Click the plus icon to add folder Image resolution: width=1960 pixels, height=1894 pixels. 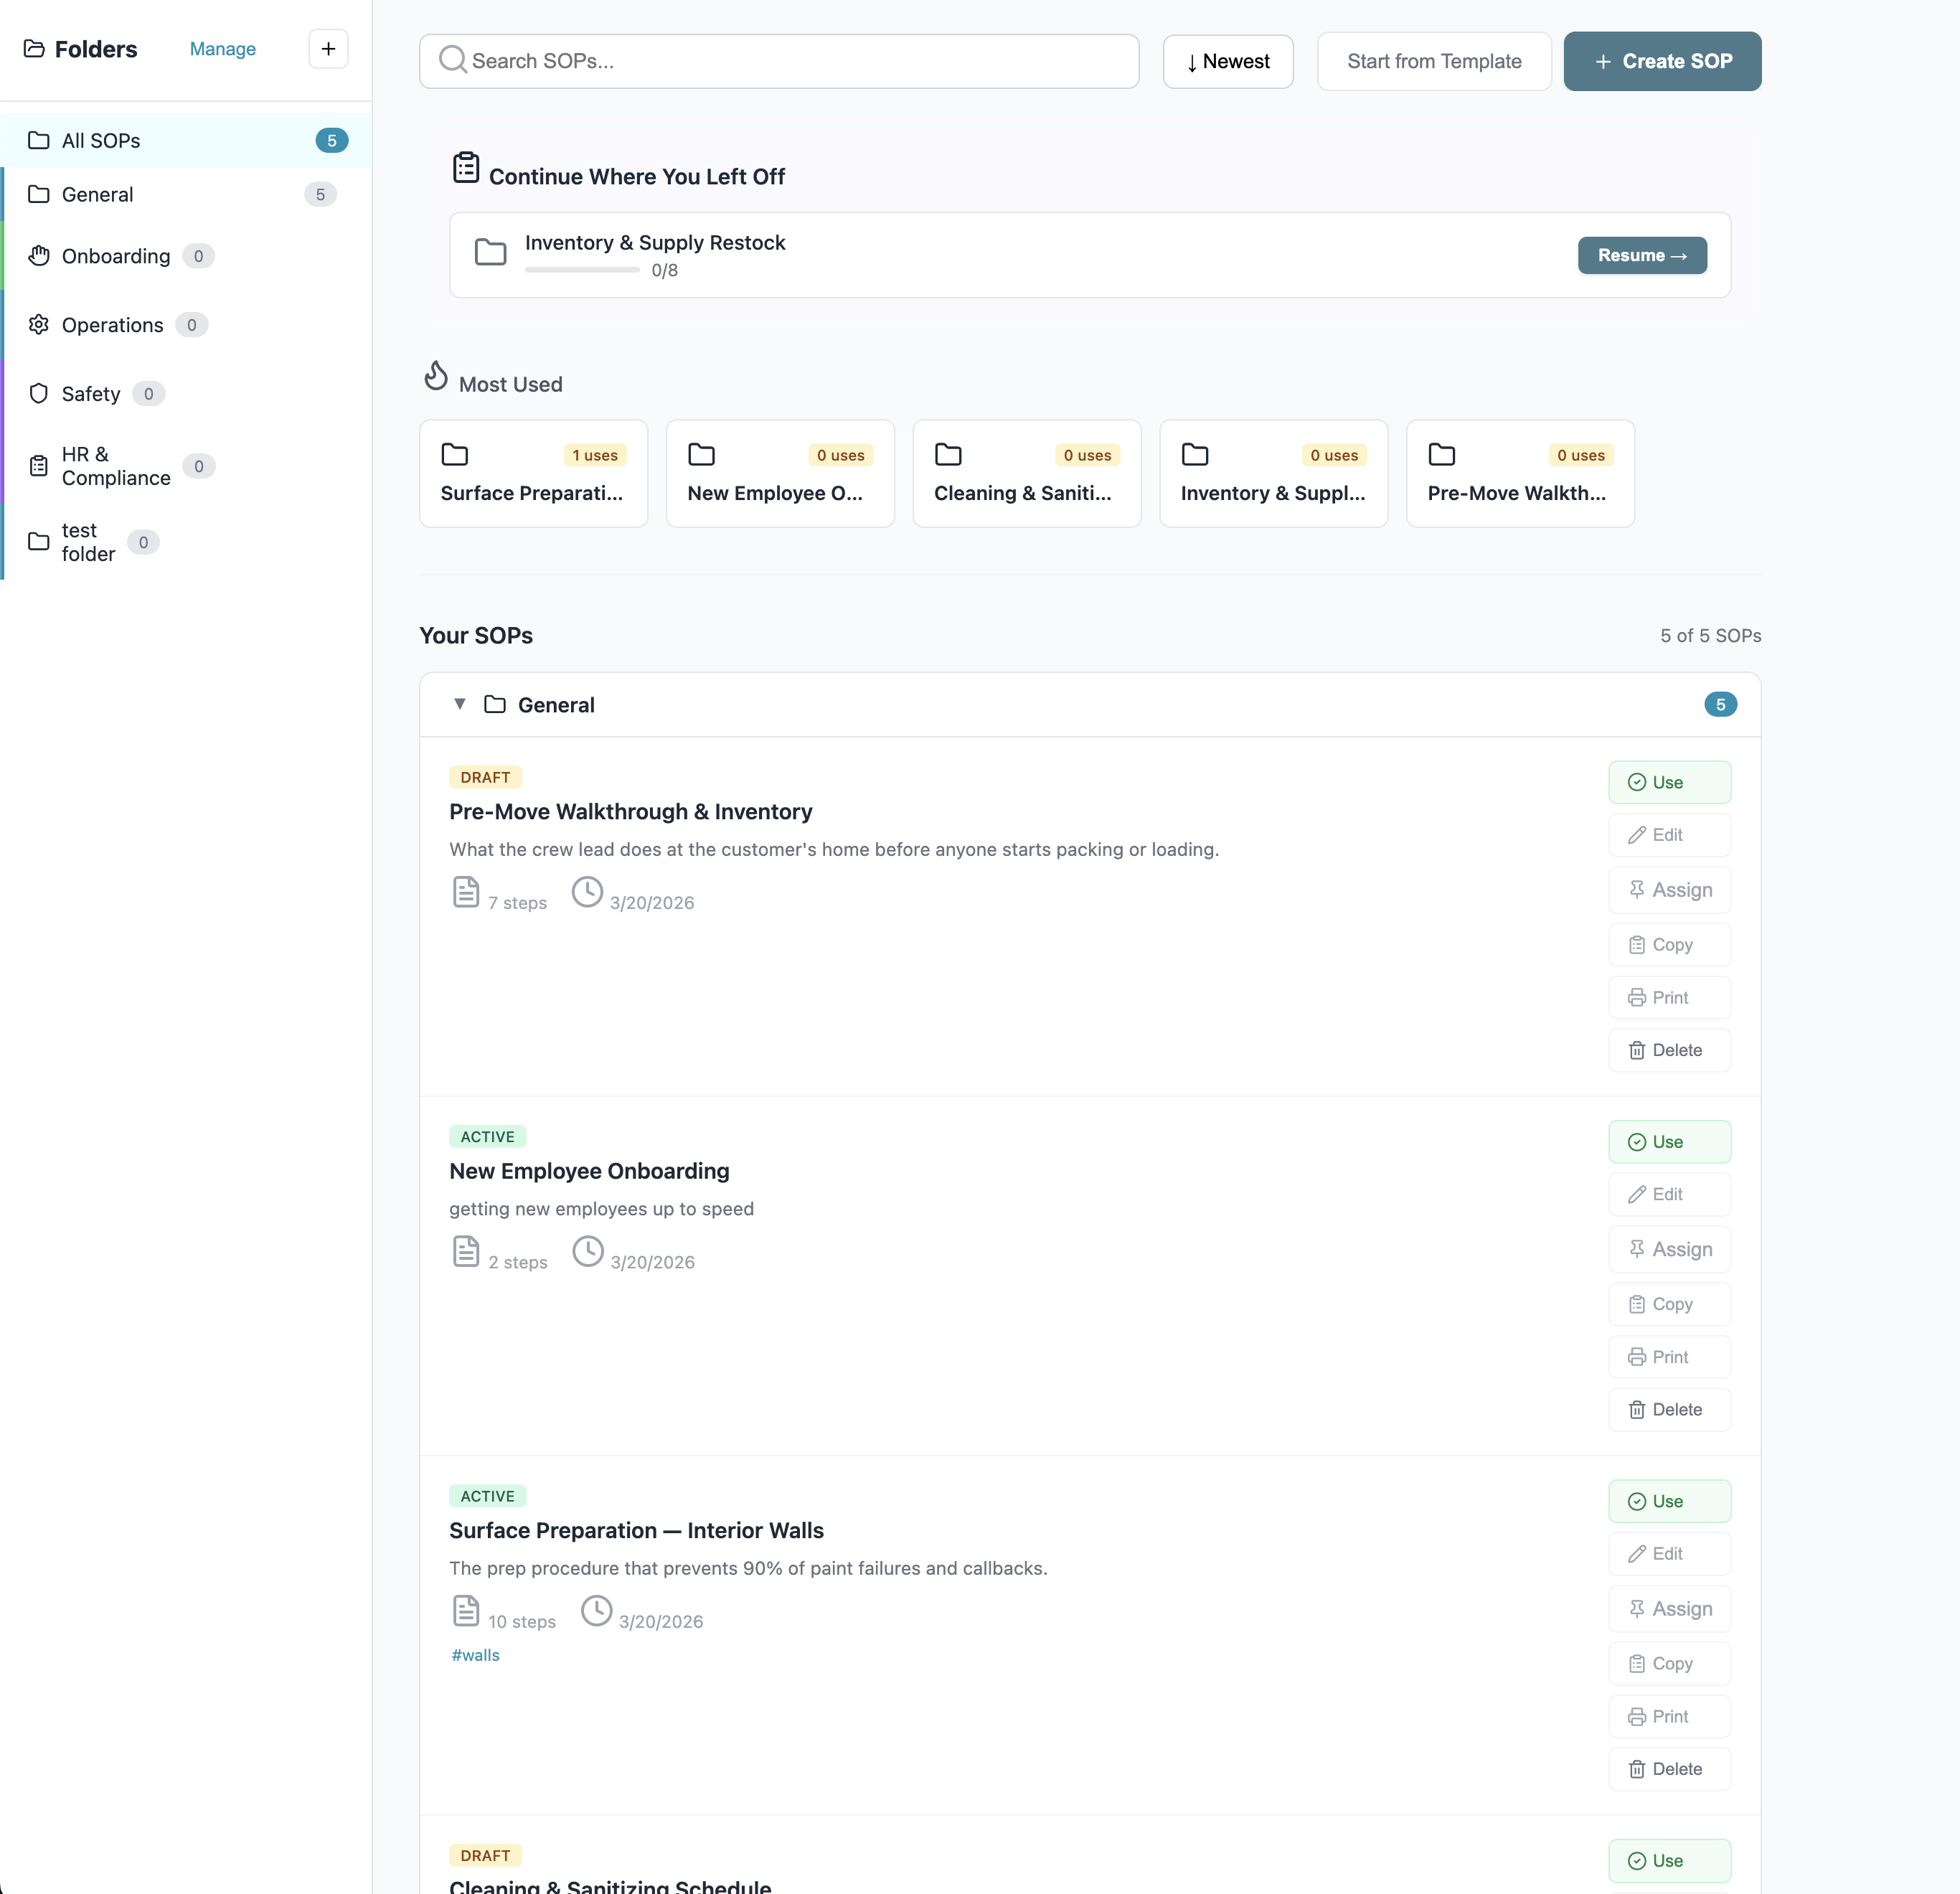coord(328,49)
